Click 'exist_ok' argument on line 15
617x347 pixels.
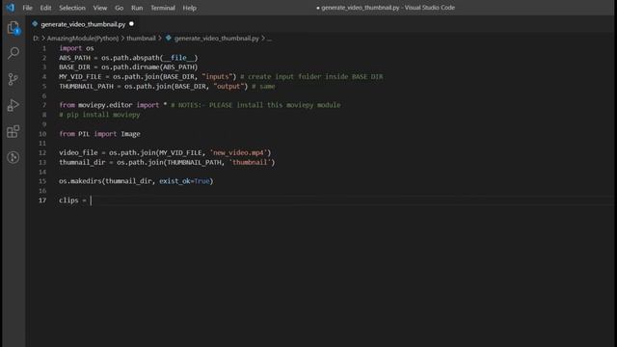pyautogui.click(x=174, y=181)
